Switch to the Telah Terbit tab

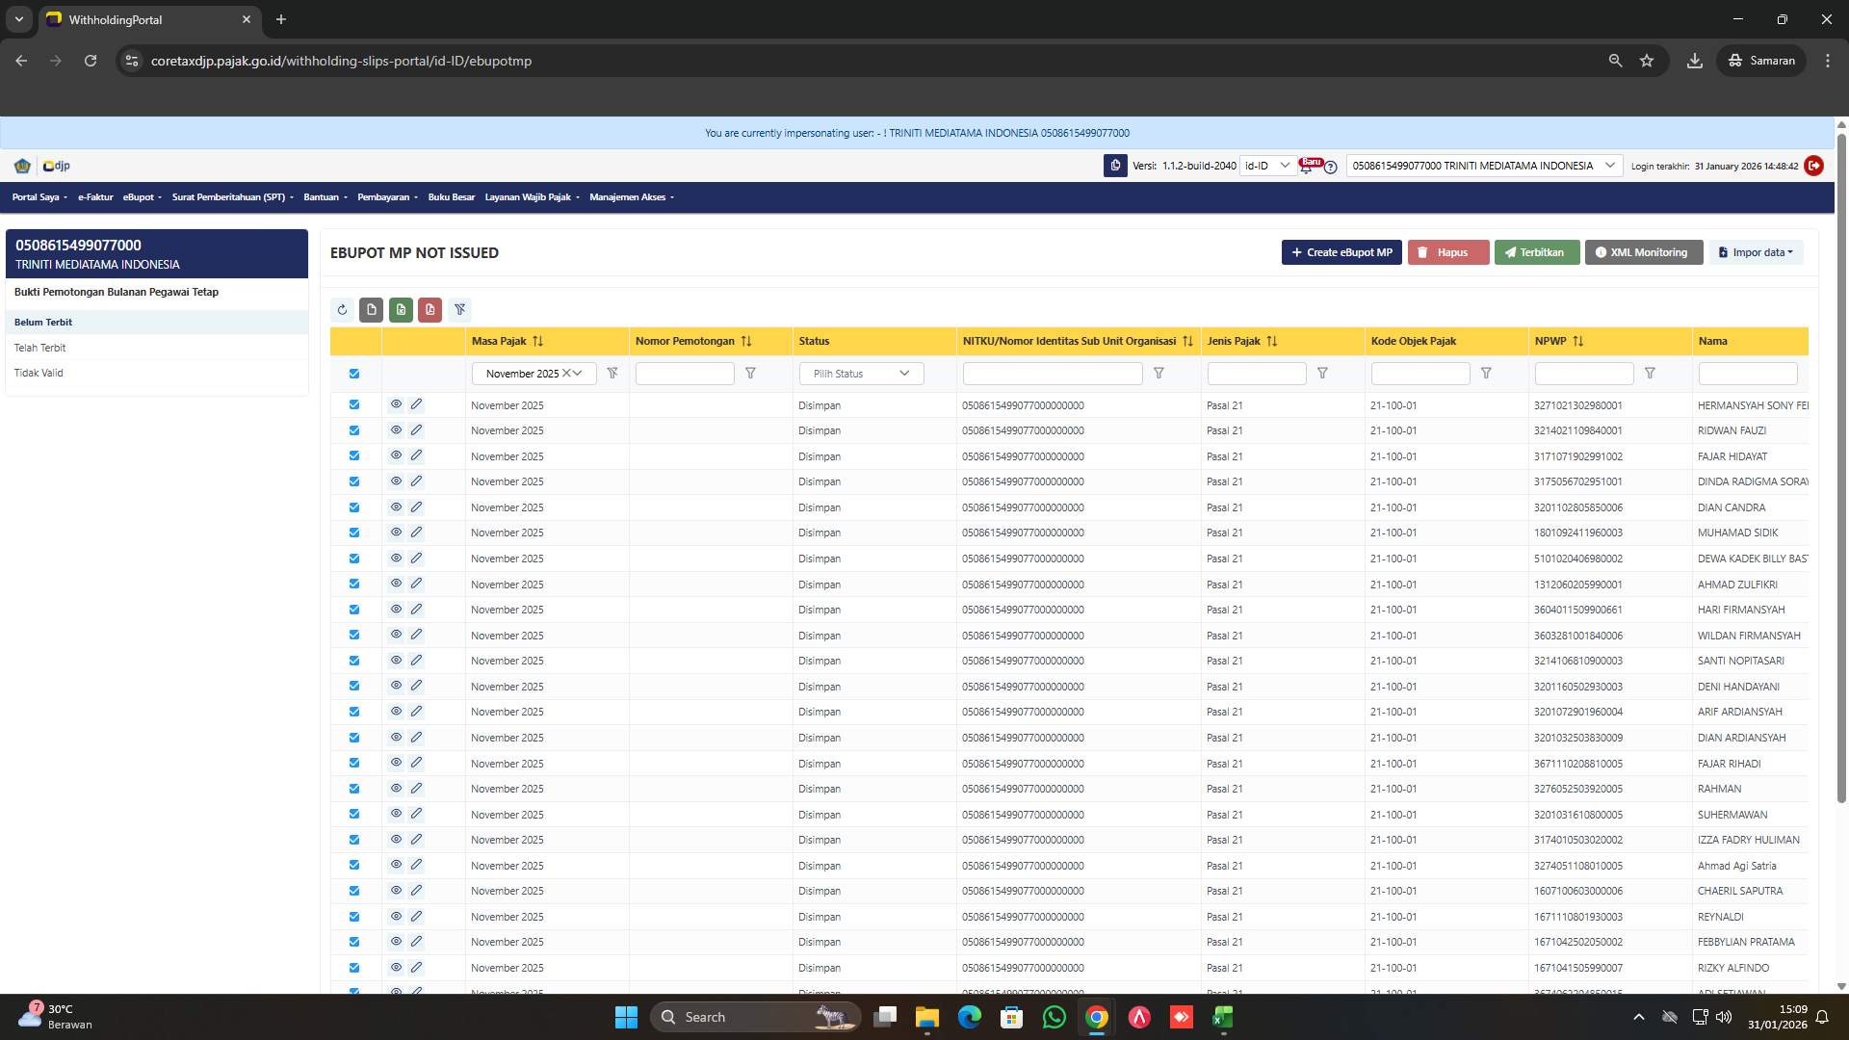tap(40, 348)
